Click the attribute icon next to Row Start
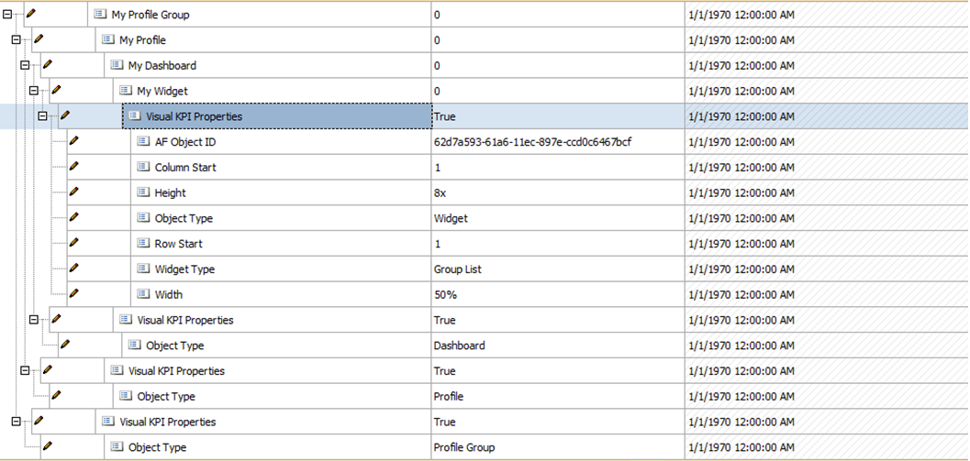 [x=143, y=244]
